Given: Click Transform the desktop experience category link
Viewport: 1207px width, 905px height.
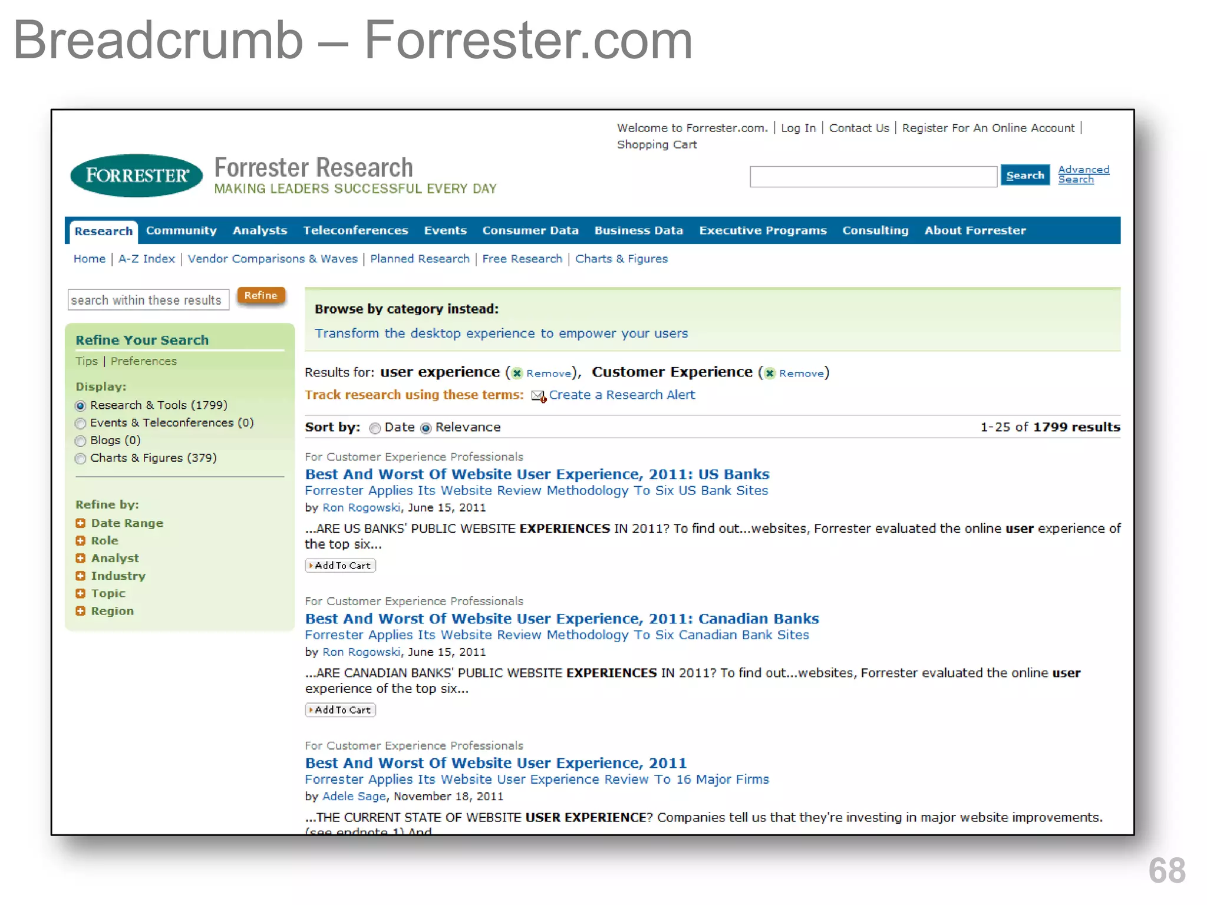Looking at the screenshot, I should click(501, 333).
